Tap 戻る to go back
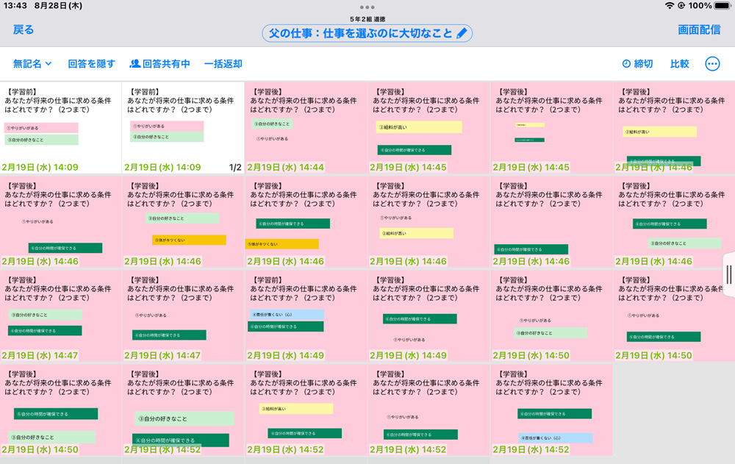 [x=24, y=29]
